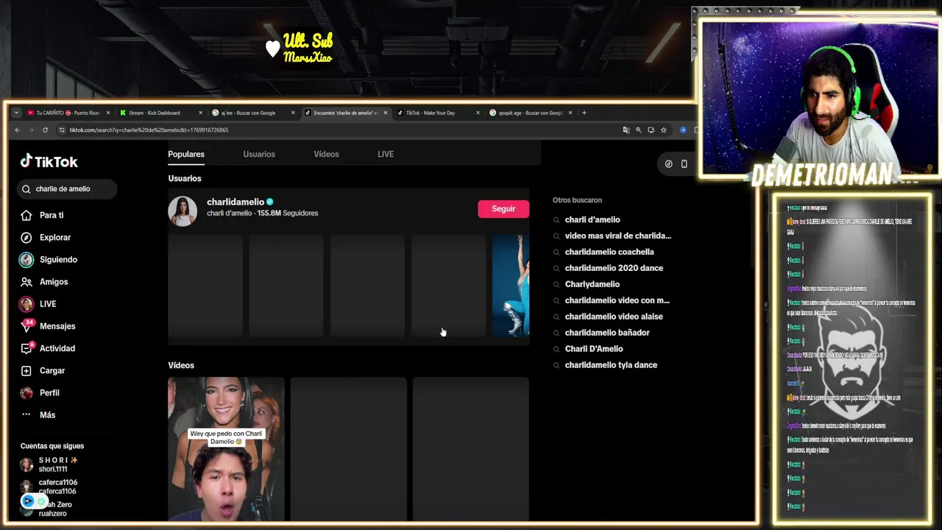The height and width of the screenshot is (530, 942).
Task: Click the '155.8M Seguidores' text
Action: click(288, 213)
